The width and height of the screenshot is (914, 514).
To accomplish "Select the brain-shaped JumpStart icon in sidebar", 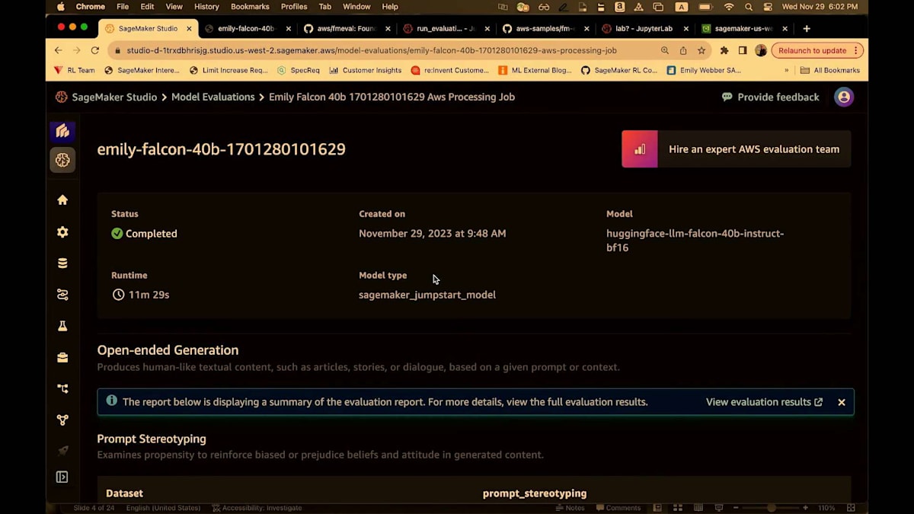I will click(x=62, y=160).
